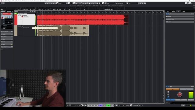Expand the Chords section in Inspector

(x=7, y=34)
